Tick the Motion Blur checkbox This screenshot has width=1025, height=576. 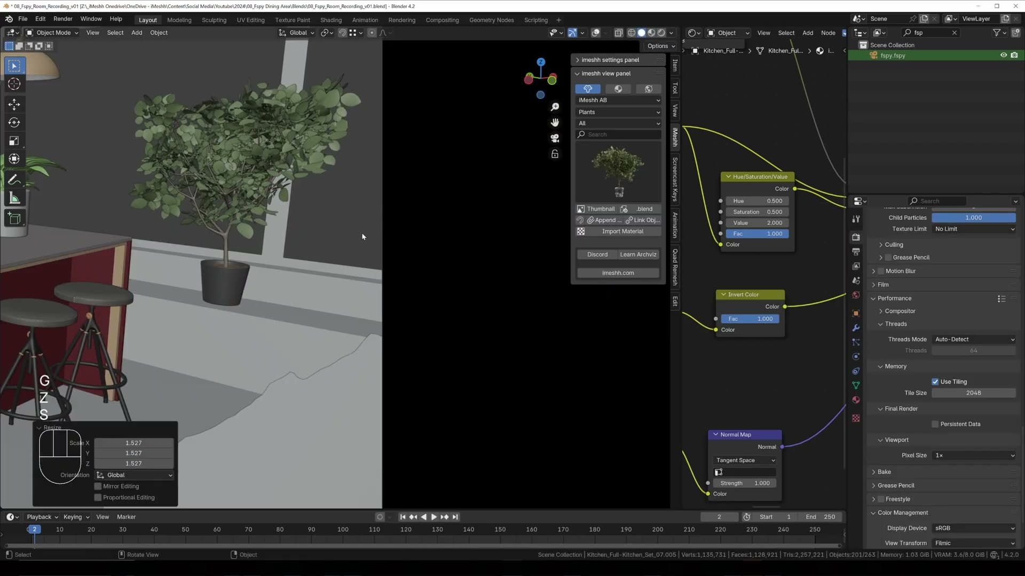(x=881, y=271)
